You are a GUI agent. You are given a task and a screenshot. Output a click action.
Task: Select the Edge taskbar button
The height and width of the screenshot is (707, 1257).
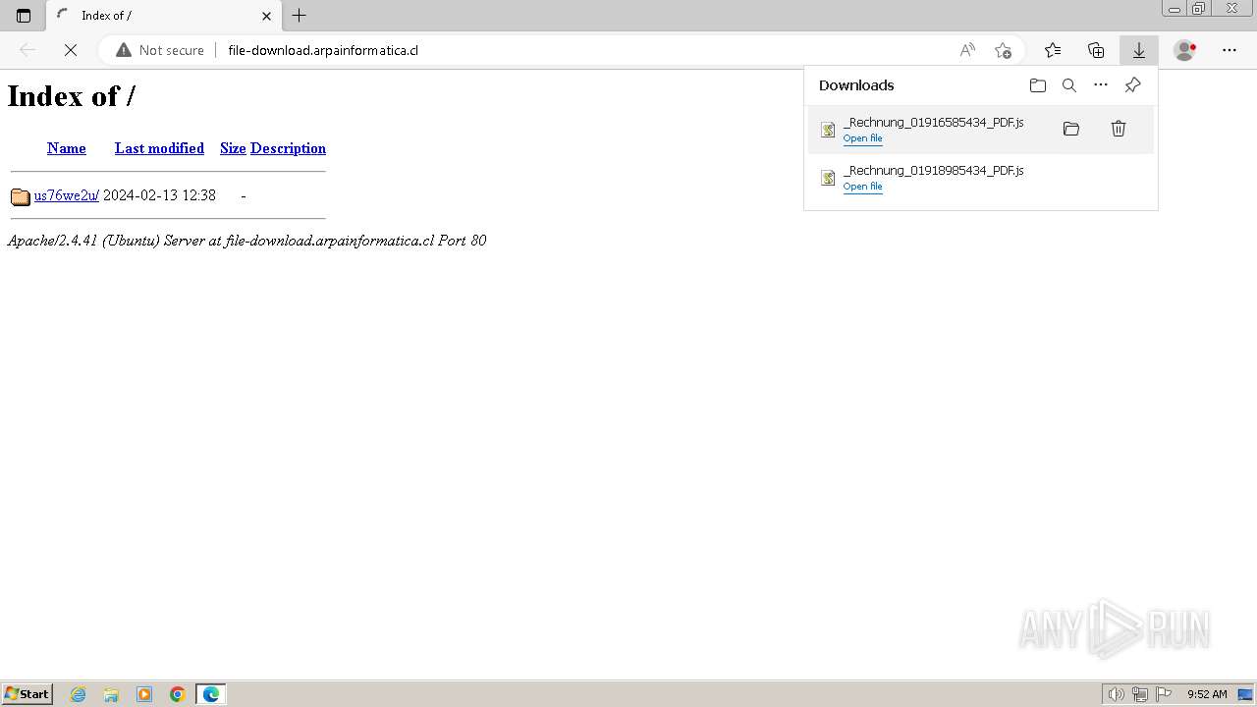(211, 694)
